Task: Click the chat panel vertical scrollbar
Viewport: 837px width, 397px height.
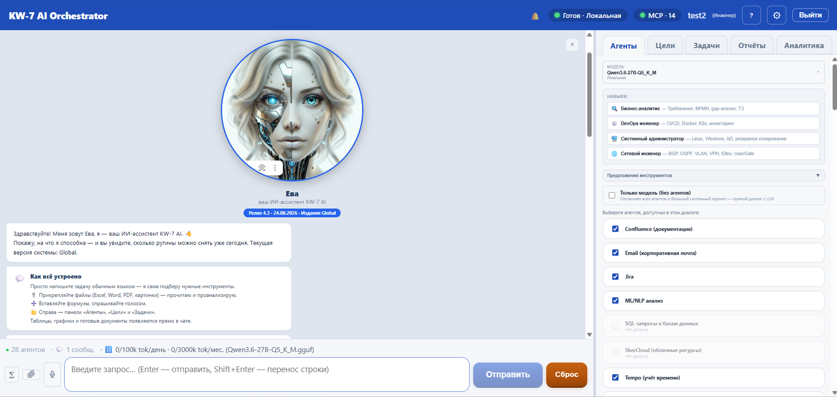Action: [589, 95]
